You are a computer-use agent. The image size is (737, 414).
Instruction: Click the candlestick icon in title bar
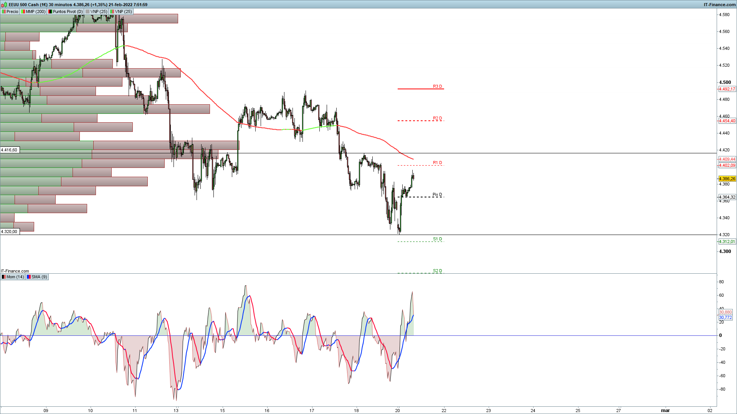coord(4,5)
